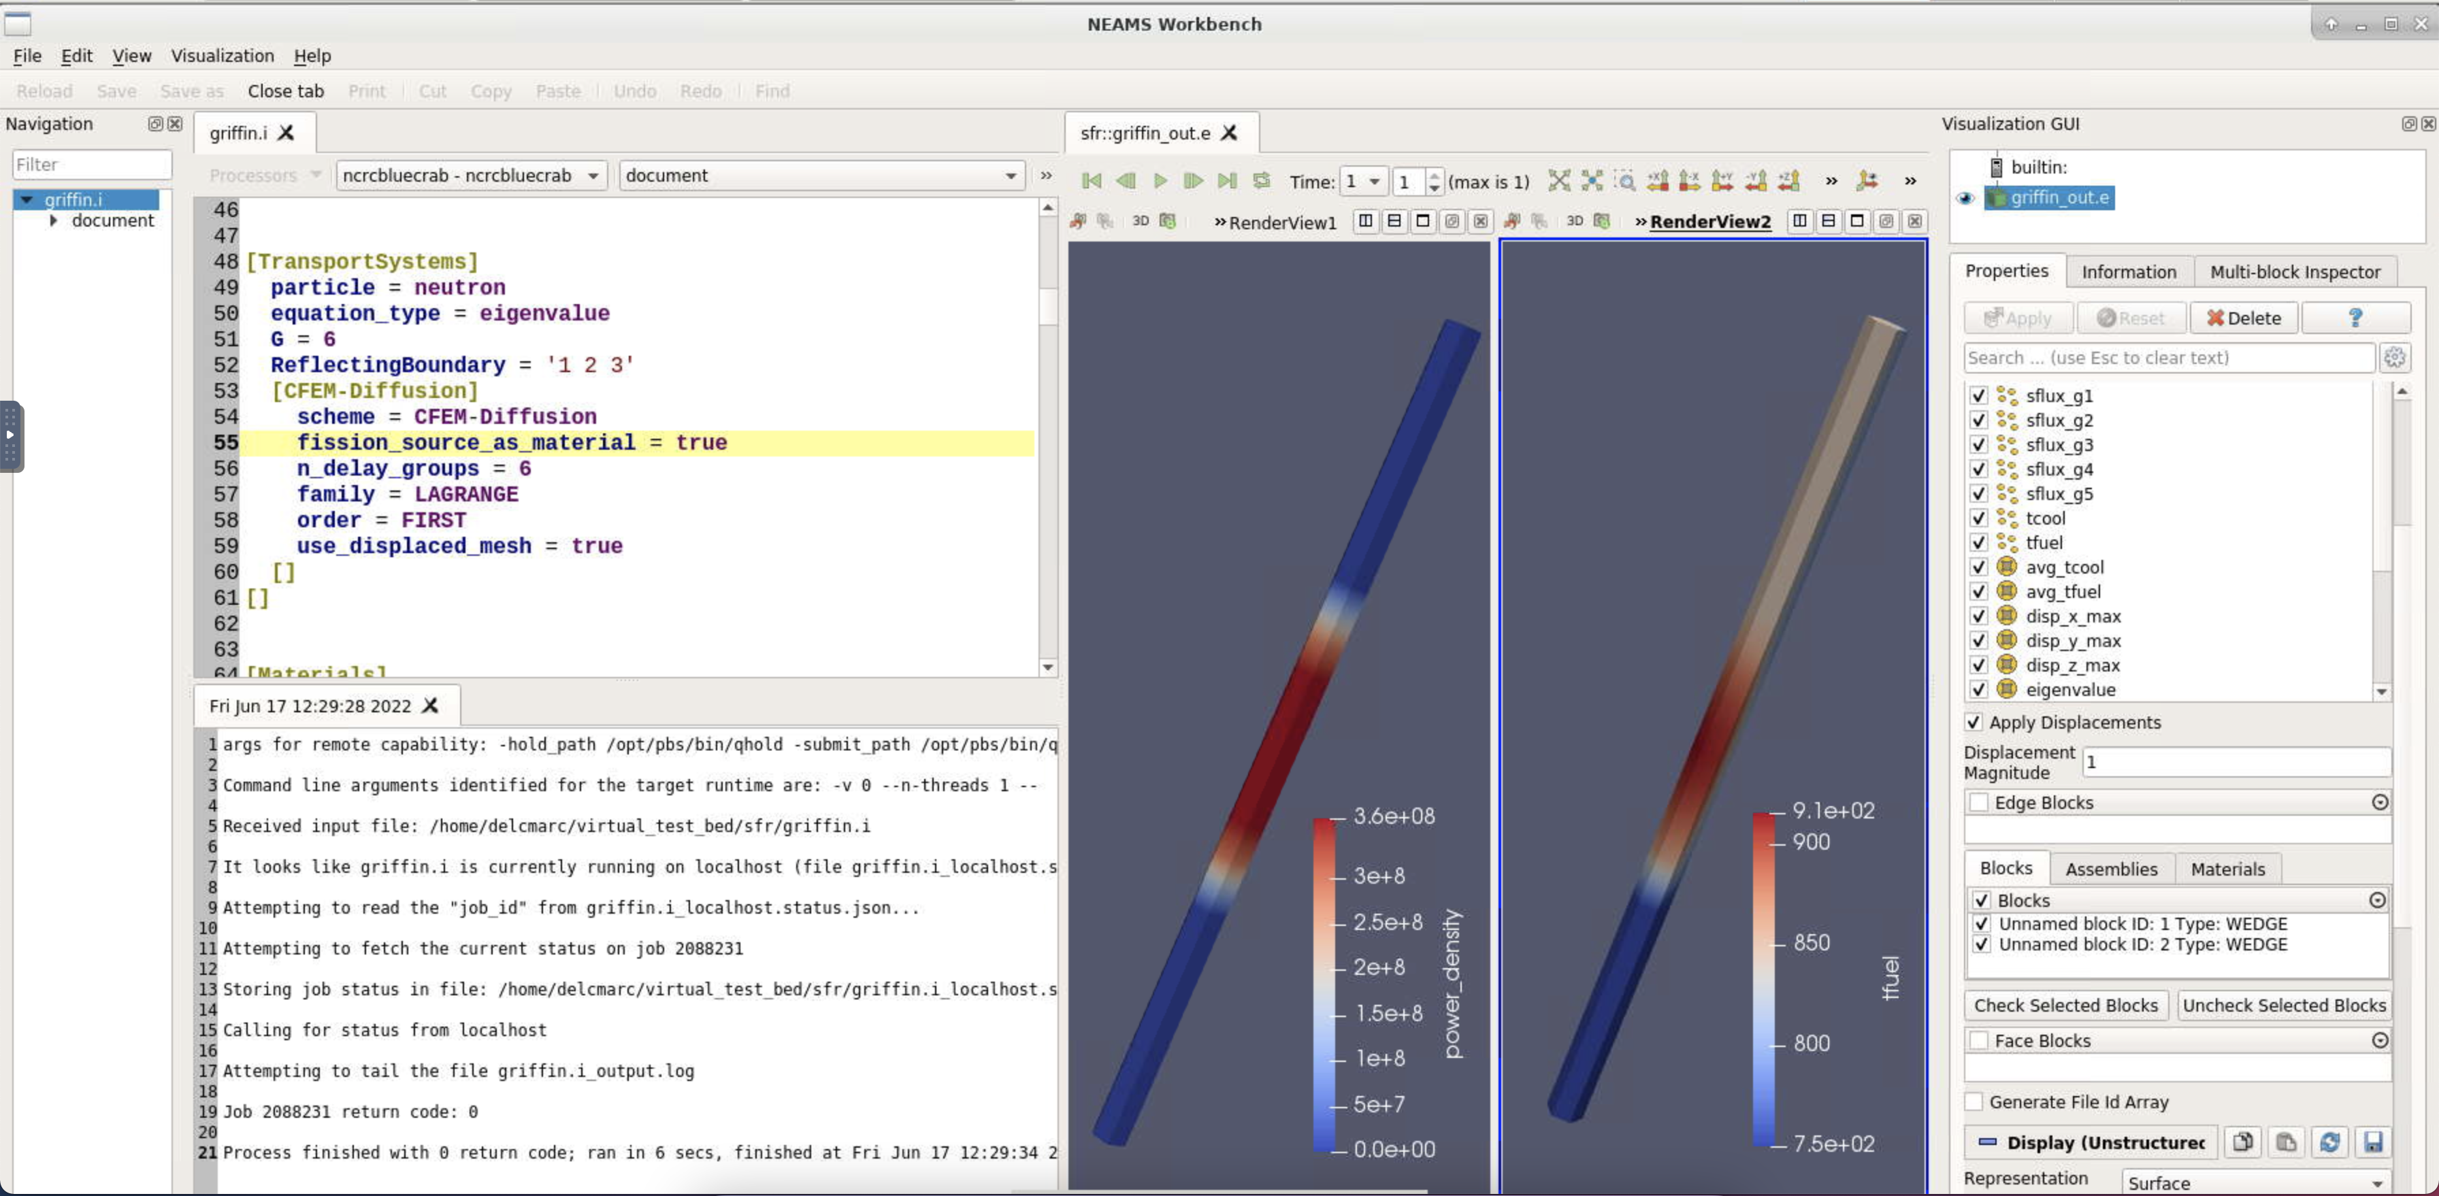Click the orientation axes icon
This screenshot has width=2439, height=1196.
[1867, 181]
